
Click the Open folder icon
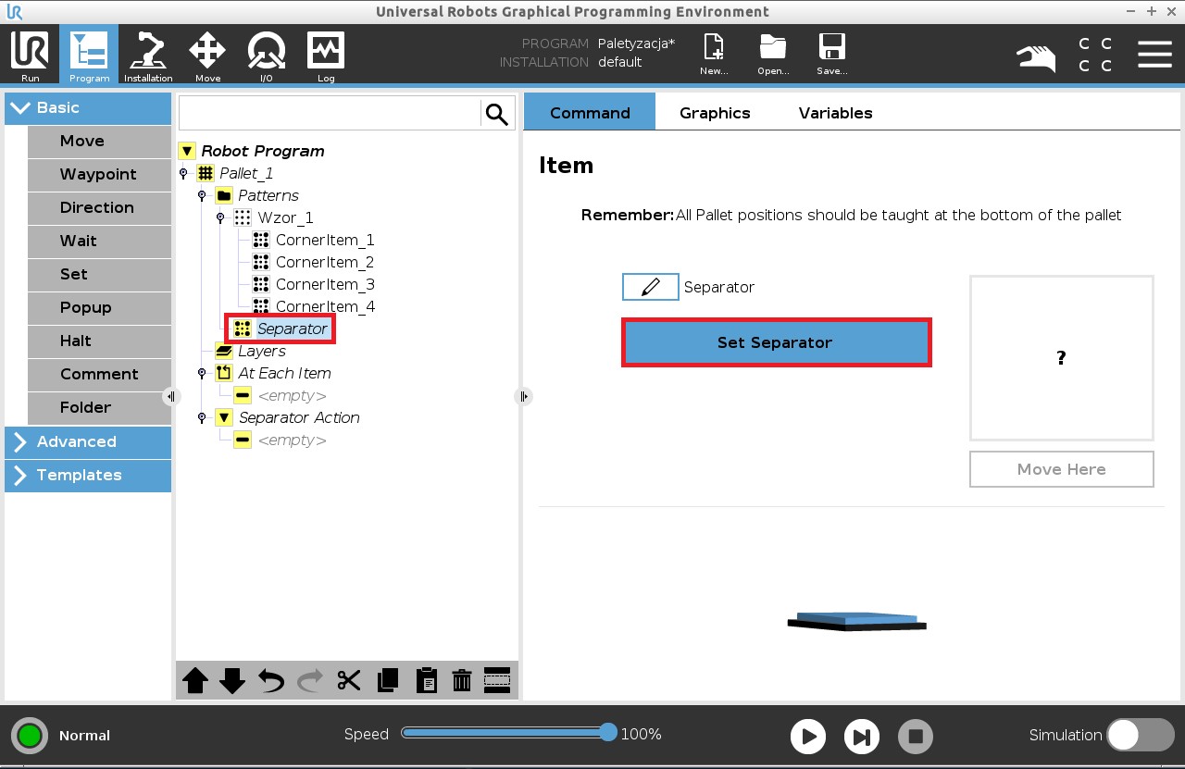point(773,55)
